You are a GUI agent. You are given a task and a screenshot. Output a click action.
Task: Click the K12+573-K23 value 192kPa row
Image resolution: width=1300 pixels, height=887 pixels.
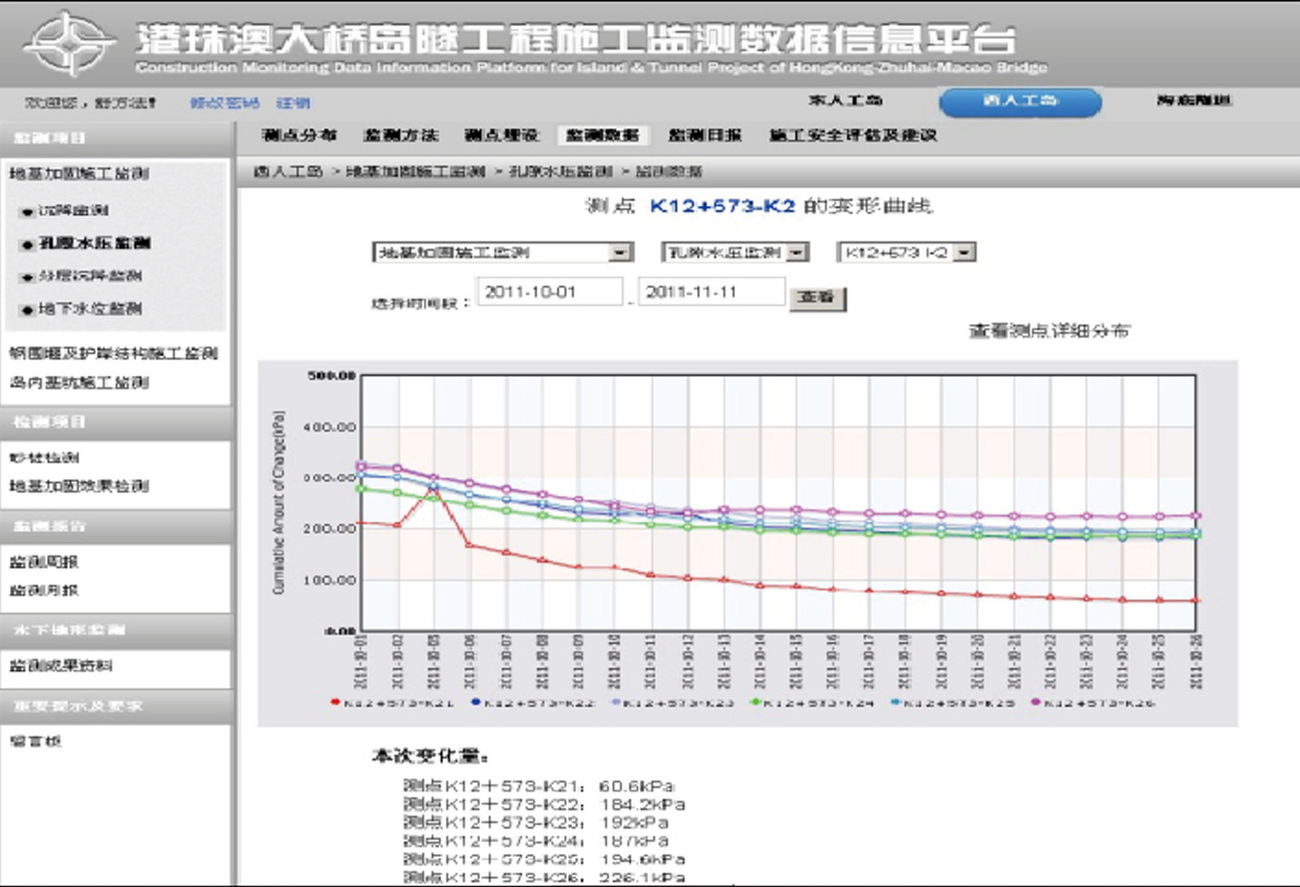point(536,823)
